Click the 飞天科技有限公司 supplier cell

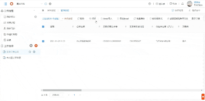pyautogui.click(x=163, y=41)
